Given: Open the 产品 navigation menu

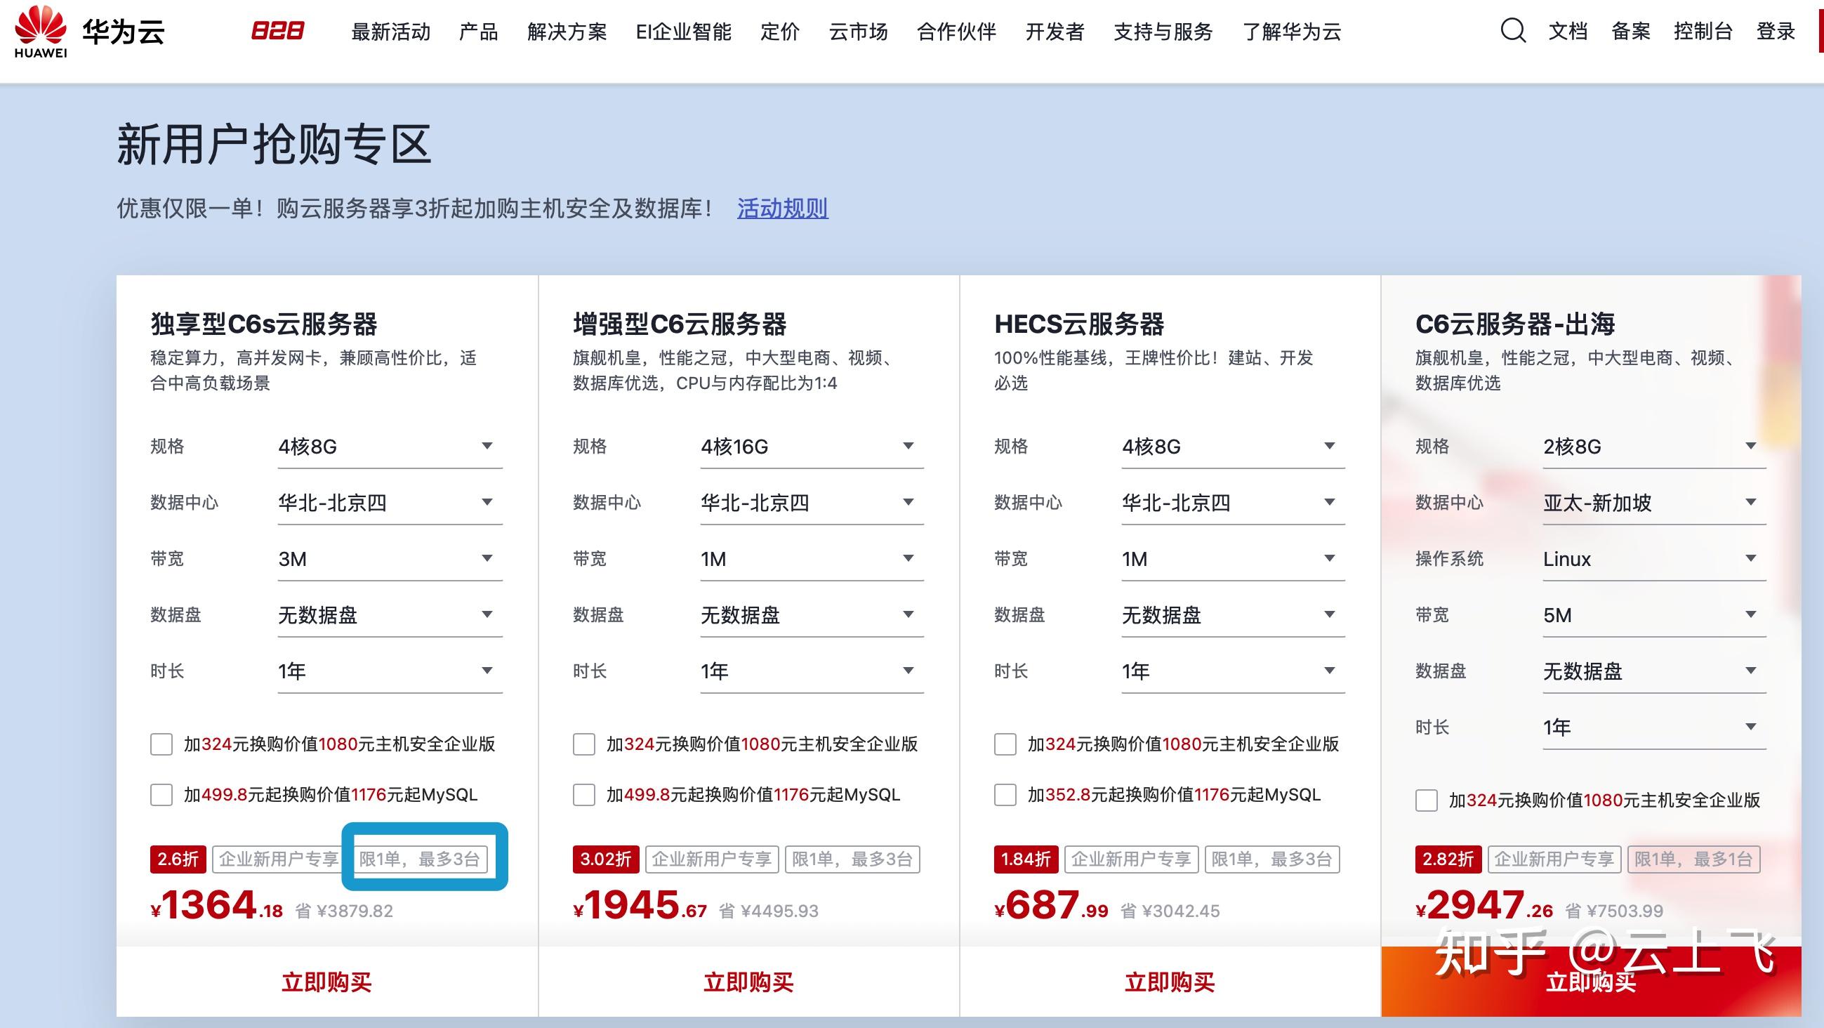Looking at the screenshot, I should coord(478,32).
